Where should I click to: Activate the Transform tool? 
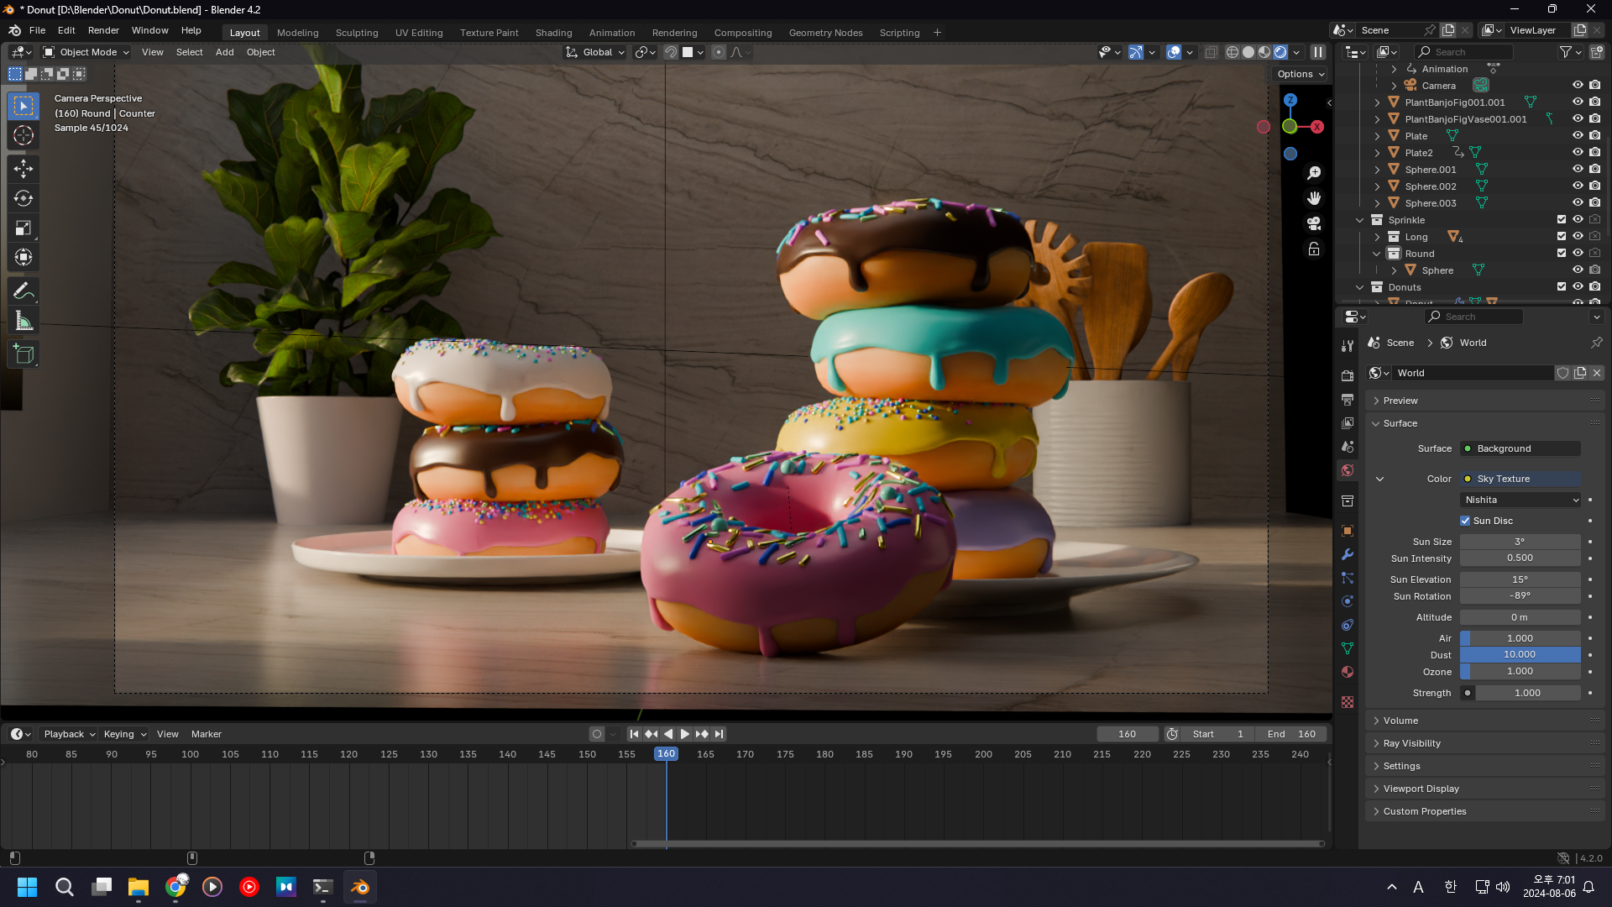(x=24, y=257)
